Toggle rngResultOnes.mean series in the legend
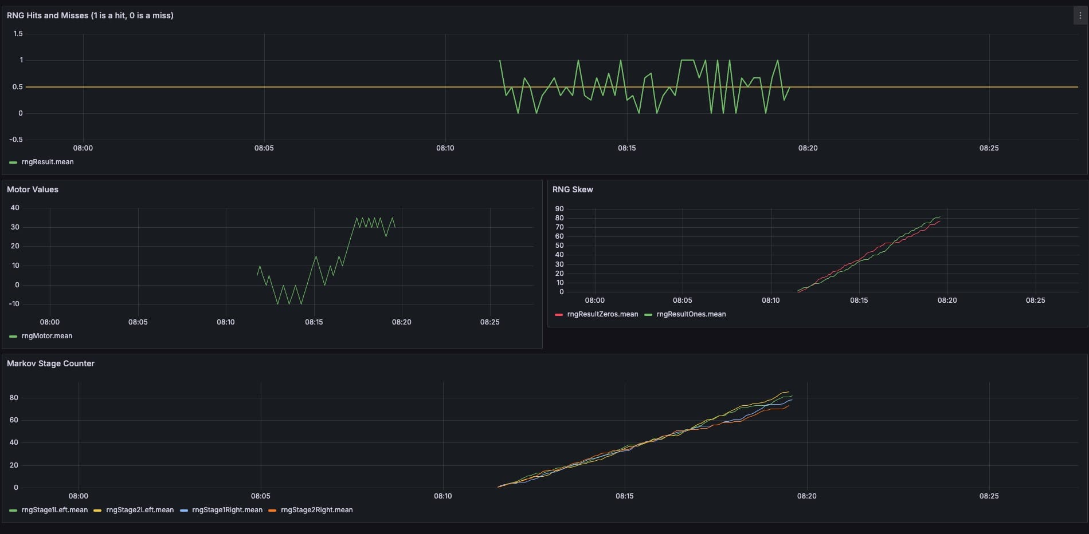The width and height of the screenshot is (1089, 534). 691,314
